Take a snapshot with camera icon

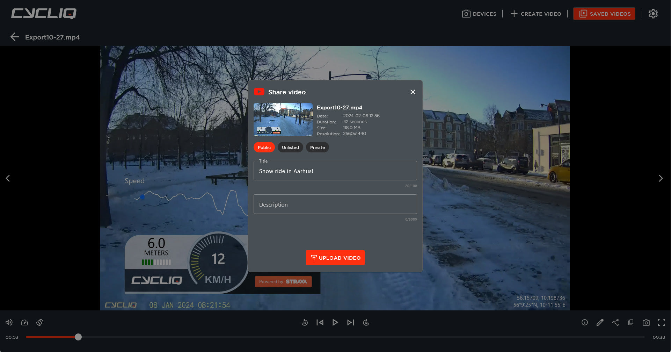[646, 322]
